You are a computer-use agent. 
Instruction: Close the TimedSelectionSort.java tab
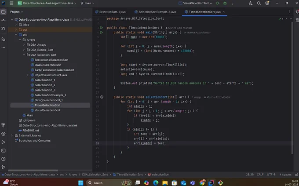[x=224, y=12]
